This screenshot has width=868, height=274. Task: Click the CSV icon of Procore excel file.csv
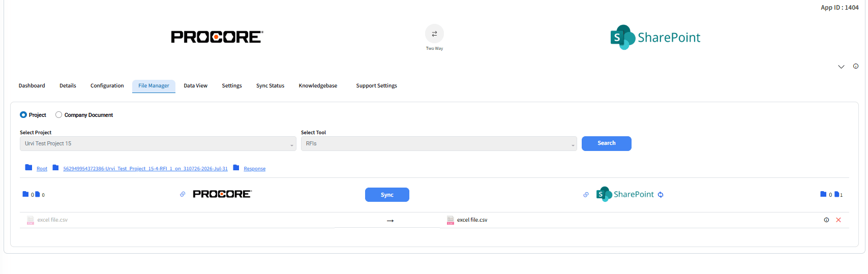[x=31, y=220]
